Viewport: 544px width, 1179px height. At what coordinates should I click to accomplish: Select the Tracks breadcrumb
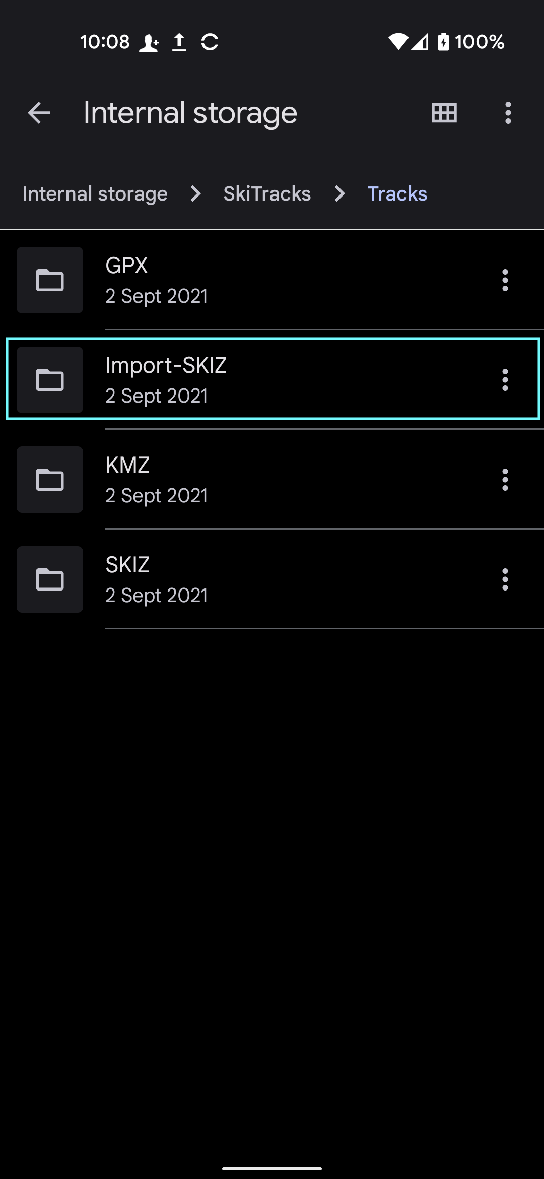pos(397,194)
